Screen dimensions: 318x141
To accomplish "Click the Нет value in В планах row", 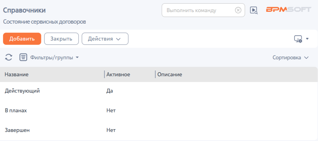I will coord(111,111).
